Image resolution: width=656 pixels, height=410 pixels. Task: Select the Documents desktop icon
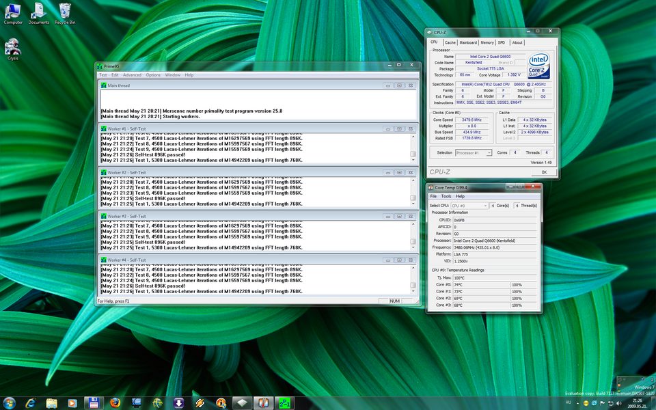click(38, 14)
